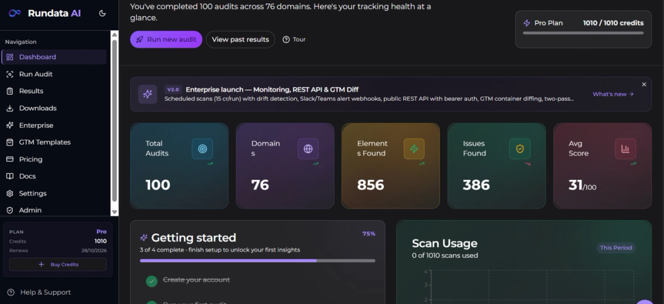Click the Domains count 76
Screen dimensions: 664x304
coord(260,185)
